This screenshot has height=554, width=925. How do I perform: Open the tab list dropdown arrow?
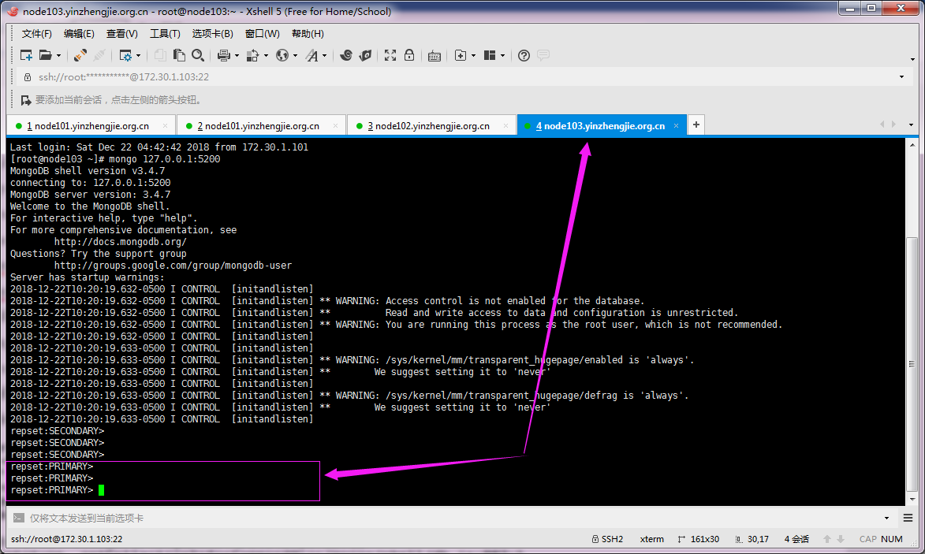911,125
